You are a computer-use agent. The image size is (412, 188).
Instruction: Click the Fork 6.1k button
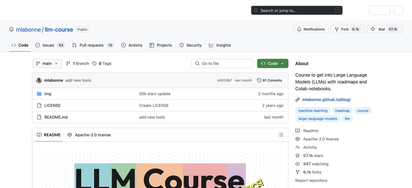click(x=348, y=29)
